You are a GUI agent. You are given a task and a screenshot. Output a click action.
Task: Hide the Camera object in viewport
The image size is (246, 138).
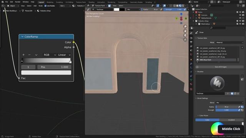point(240,15)
